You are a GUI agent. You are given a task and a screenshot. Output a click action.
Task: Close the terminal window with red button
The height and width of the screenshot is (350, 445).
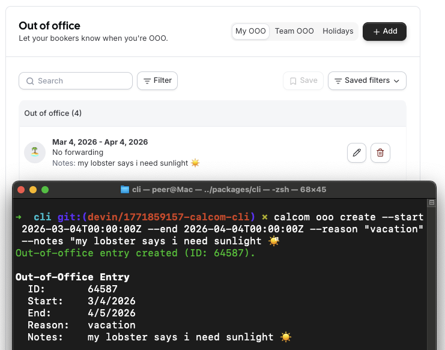21,190
